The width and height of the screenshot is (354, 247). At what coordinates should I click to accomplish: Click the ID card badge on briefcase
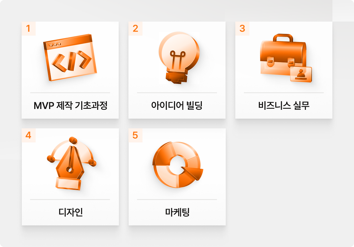point(301,74)
